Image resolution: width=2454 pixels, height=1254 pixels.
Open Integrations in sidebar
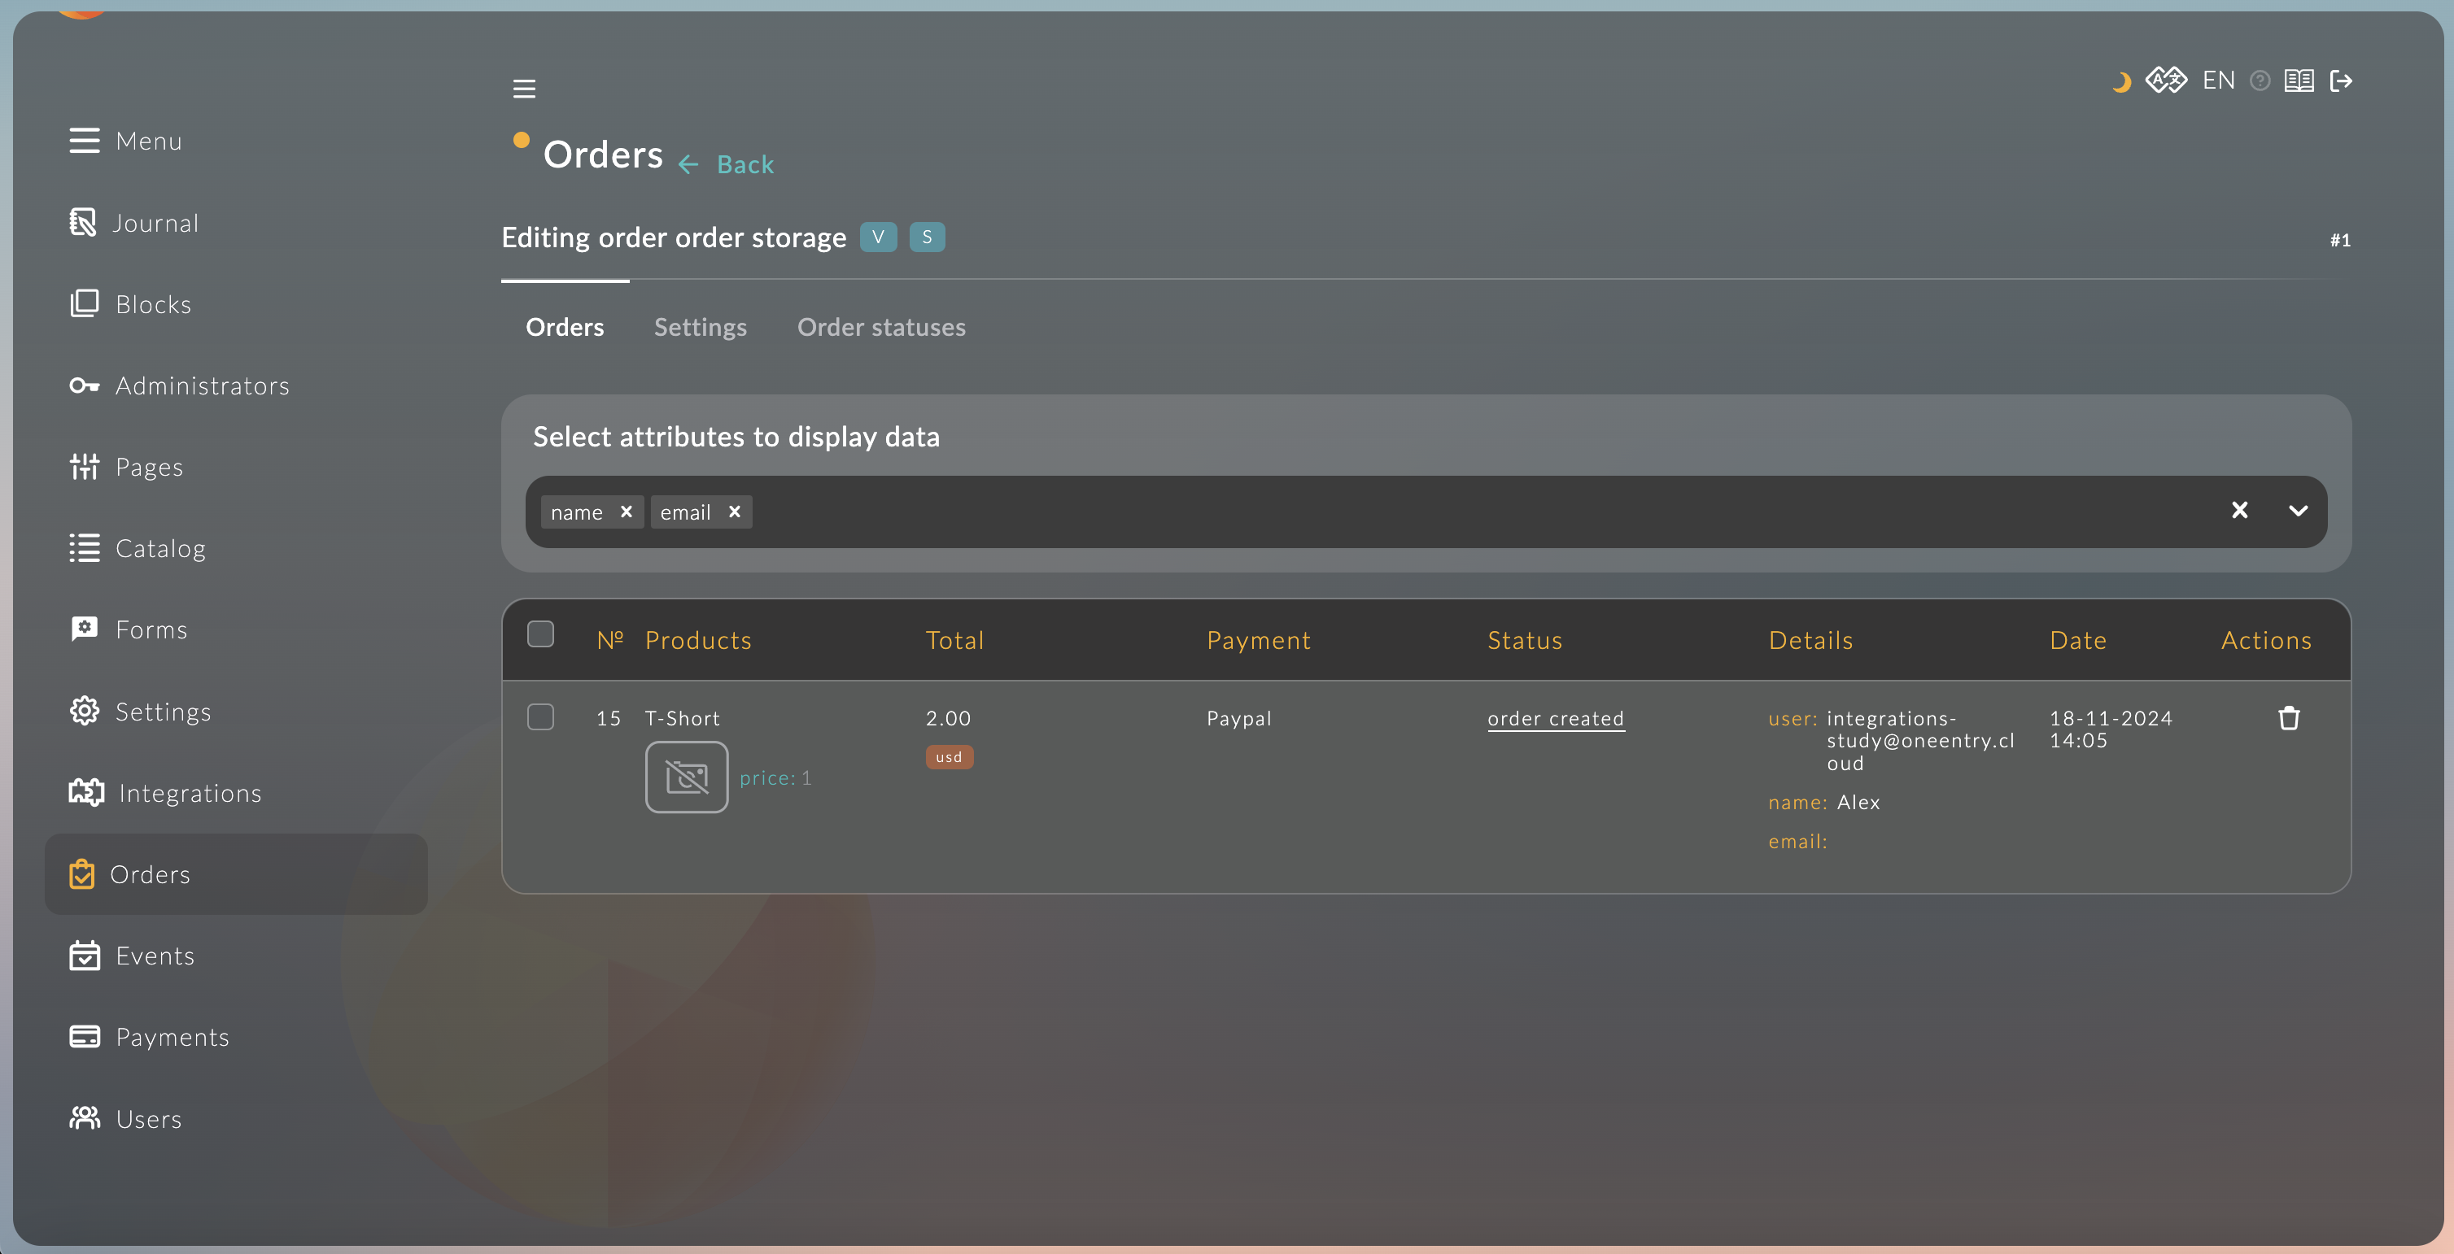click(189, 792)
